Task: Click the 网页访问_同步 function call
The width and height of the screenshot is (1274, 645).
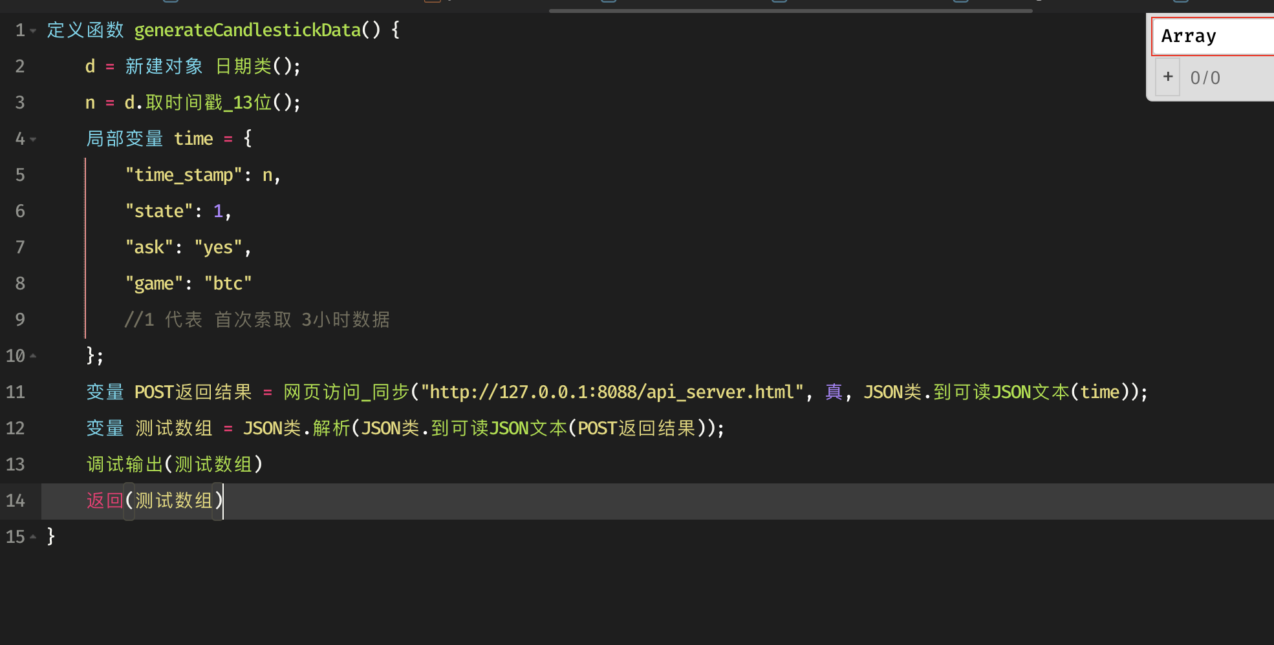Action: (347, 392)
